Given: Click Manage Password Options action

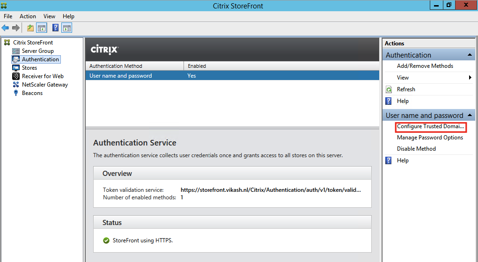Looking at the screenshot, I should coord(430,138).
